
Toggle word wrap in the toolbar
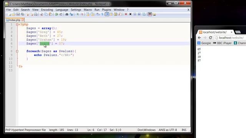pyautogui.click(x=98, y=15)
